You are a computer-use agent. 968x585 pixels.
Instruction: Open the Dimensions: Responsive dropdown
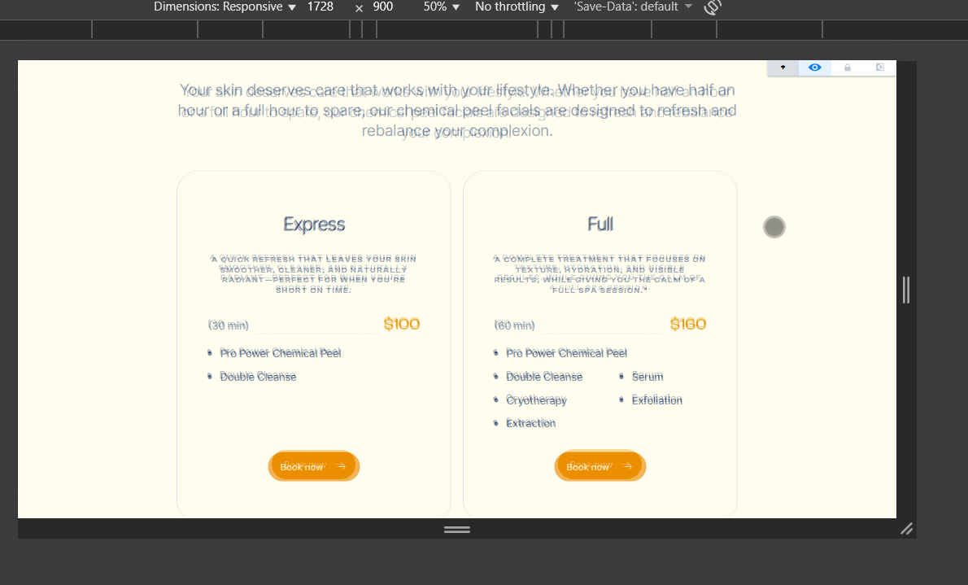[225, 7]
